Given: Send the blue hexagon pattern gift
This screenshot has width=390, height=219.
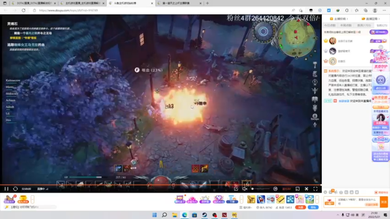Looking at the screenshot, I should (x=290, y=199).
